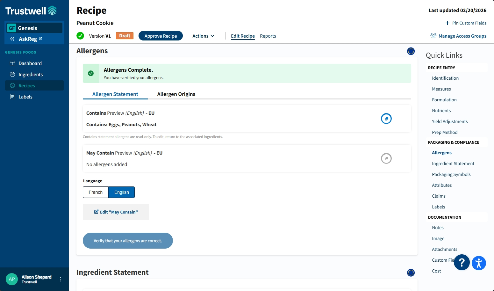Select English language option
Screen dimensions: 494x291
coord(121,192)
